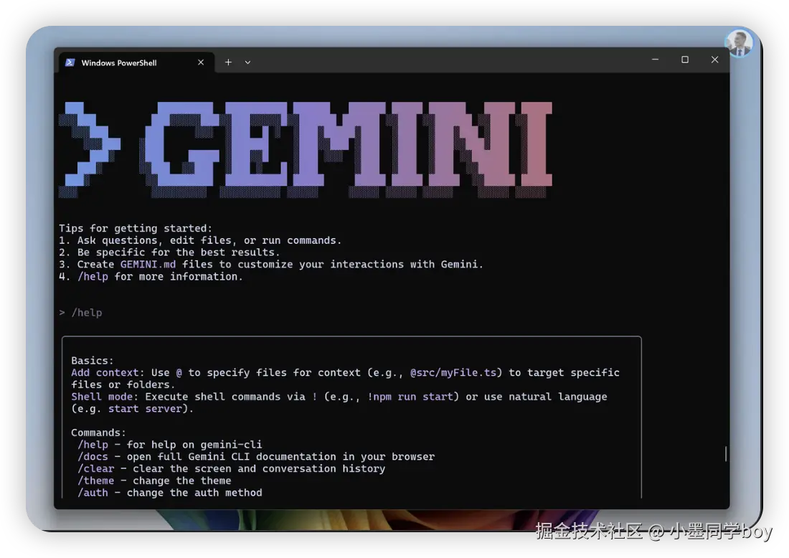Image resolution: width=789 pixels, height=558 pixels.
Task: Click the GEMINI ASCII art banner
Action: tap(306, 149)
